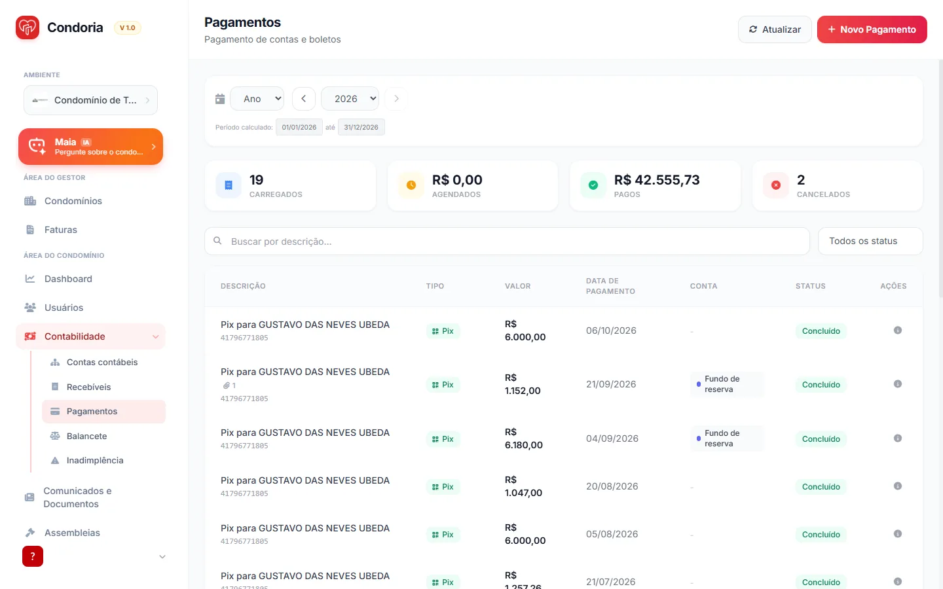Open the Condomínio environment selector
This screenshot has width=943, height=589.
click(x=91, y=100)
